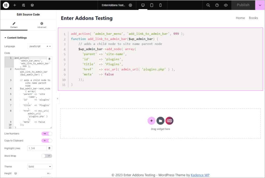Open the Kadence WP footer link

[200, 175]
